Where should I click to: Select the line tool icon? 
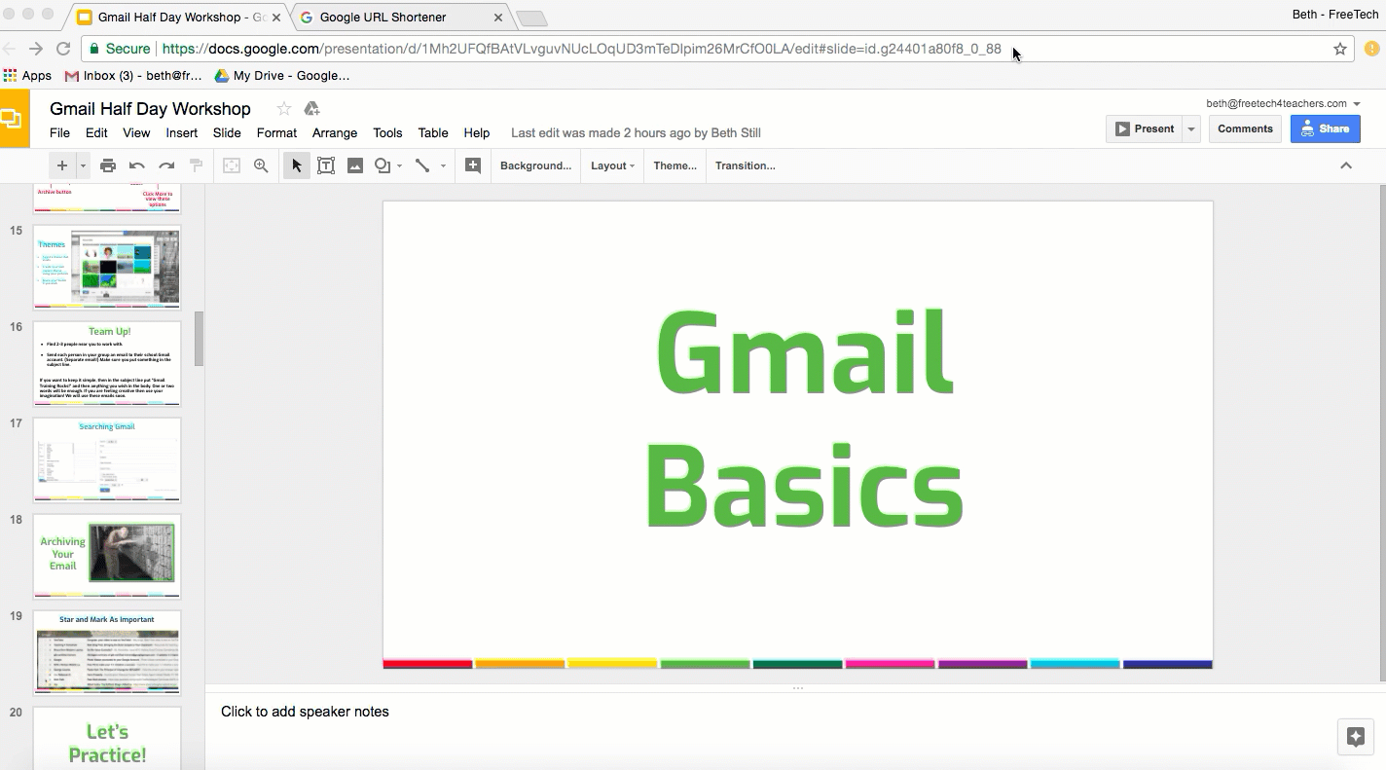(422, 165)
